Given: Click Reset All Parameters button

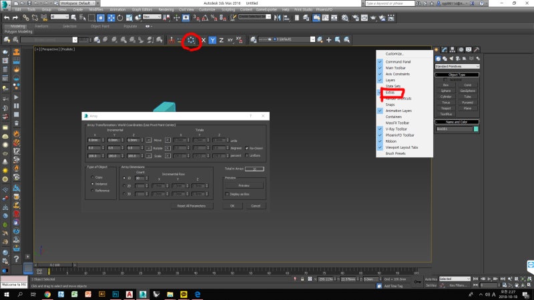Looking at the screenshot, I should (x=192, y=206).
